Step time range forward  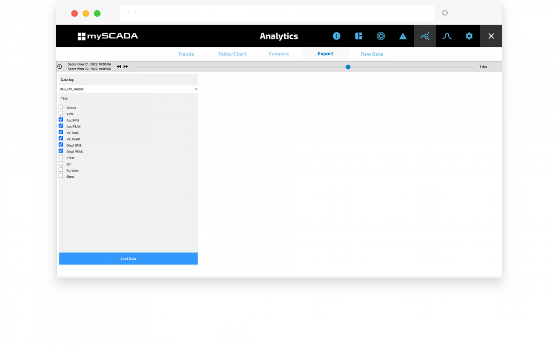(126, 66)
